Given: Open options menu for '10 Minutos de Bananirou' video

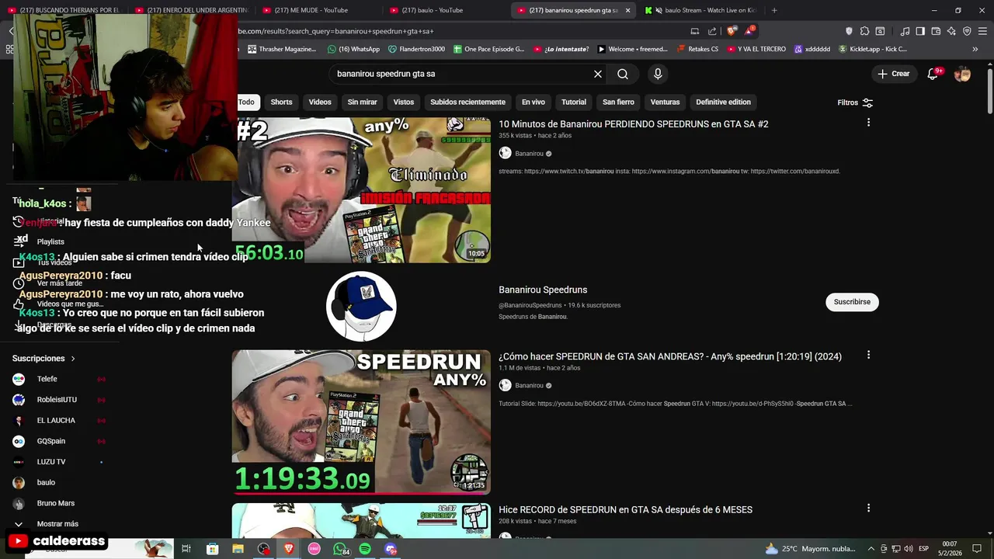Looking at the screenshot, I should click(868, 123).
